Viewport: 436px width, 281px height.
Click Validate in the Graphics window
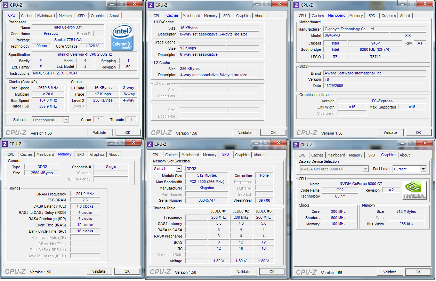(x=390, y=272)
